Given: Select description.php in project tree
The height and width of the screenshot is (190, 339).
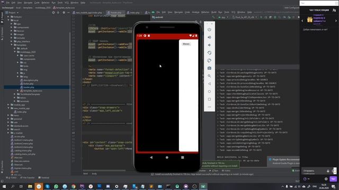Looking at the screenshot, I should point(31,80).
